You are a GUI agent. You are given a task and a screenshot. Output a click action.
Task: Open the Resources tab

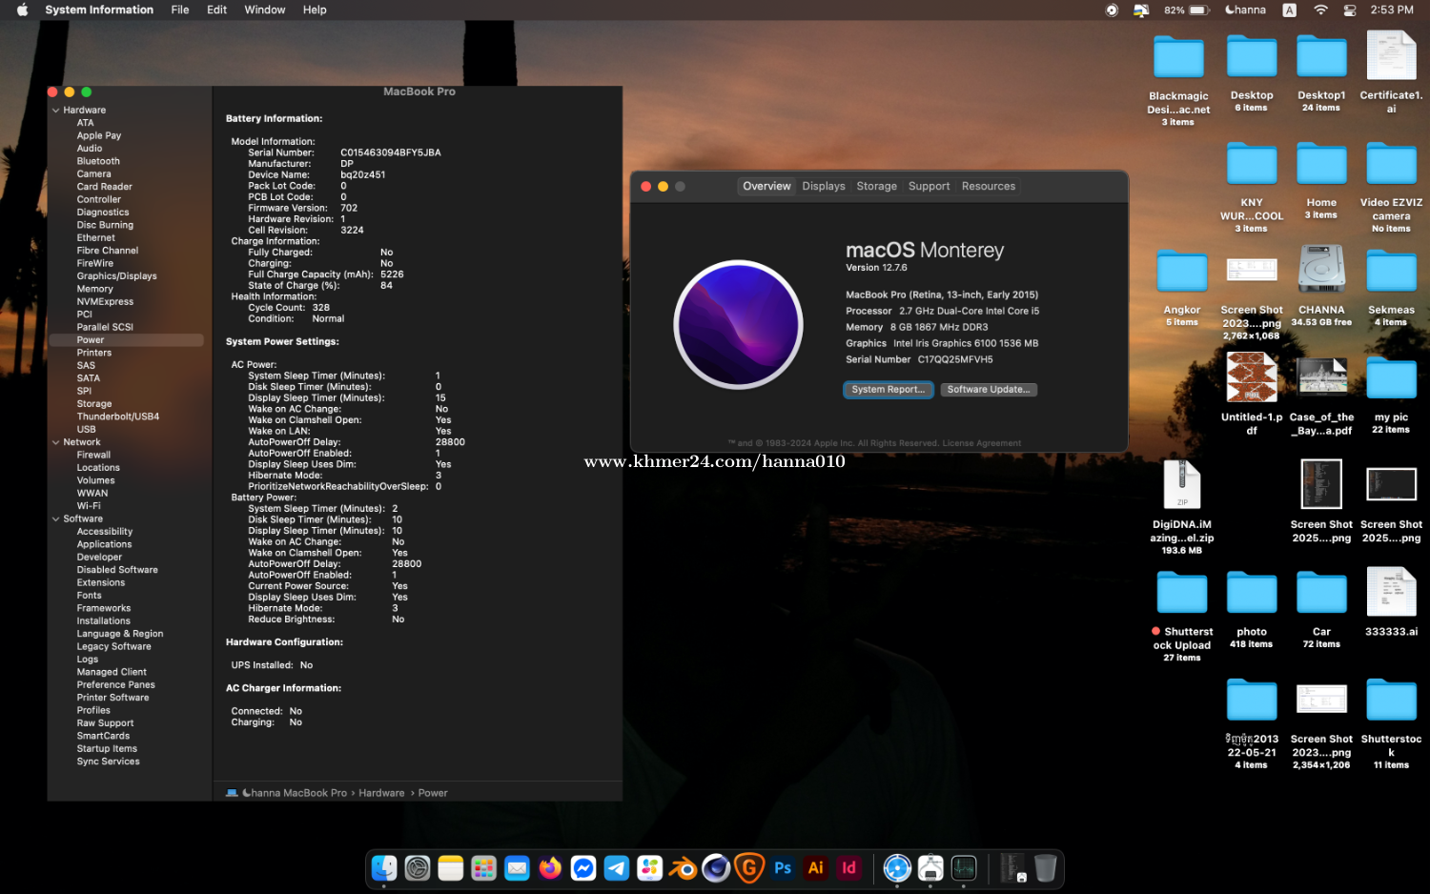989,186
